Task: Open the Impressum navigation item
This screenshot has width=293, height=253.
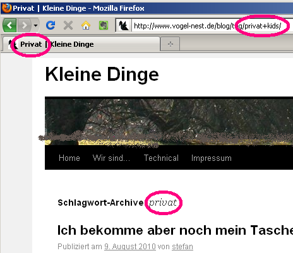Action: tap(212, 158)
